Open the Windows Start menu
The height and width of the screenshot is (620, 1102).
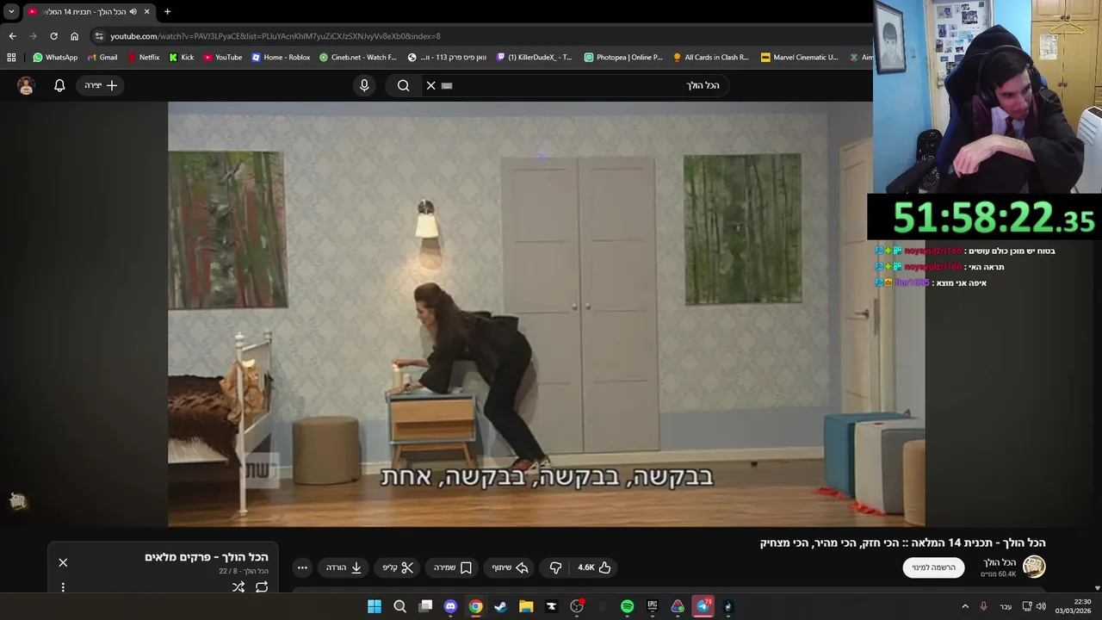375,606
